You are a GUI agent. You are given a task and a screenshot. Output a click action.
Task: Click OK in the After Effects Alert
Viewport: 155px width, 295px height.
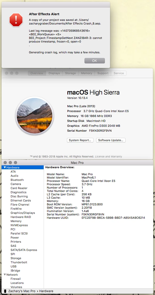coord(95,61)
